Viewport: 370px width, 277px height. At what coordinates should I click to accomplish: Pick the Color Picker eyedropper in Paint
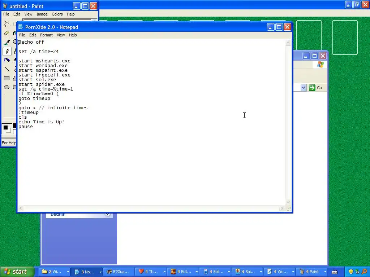click(7, 42)
